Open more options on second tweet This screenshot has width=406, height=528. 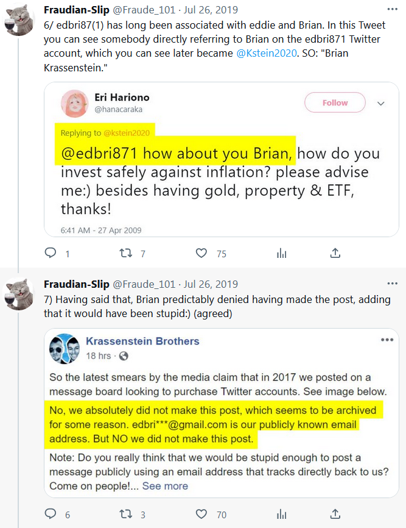(390, 285)
